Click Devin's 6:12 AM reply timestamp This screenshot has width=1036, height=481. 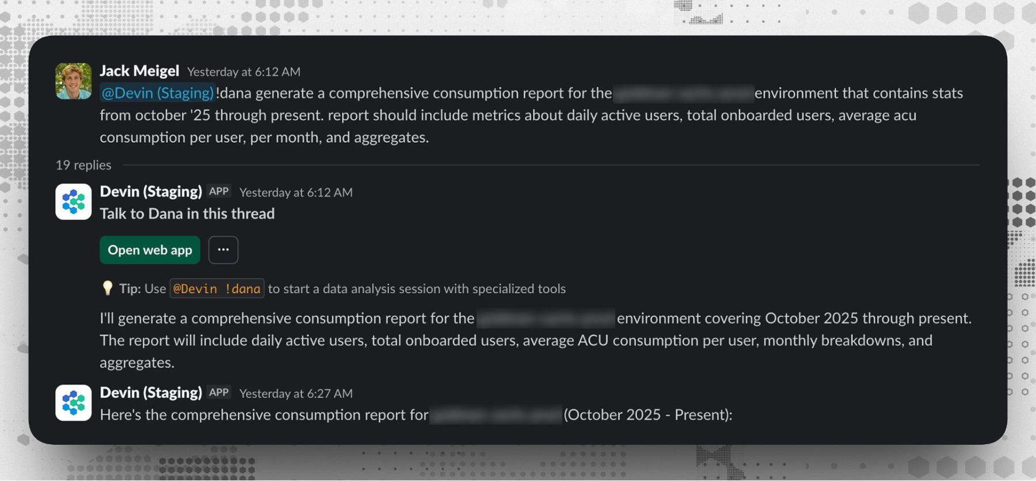[296, 193]
